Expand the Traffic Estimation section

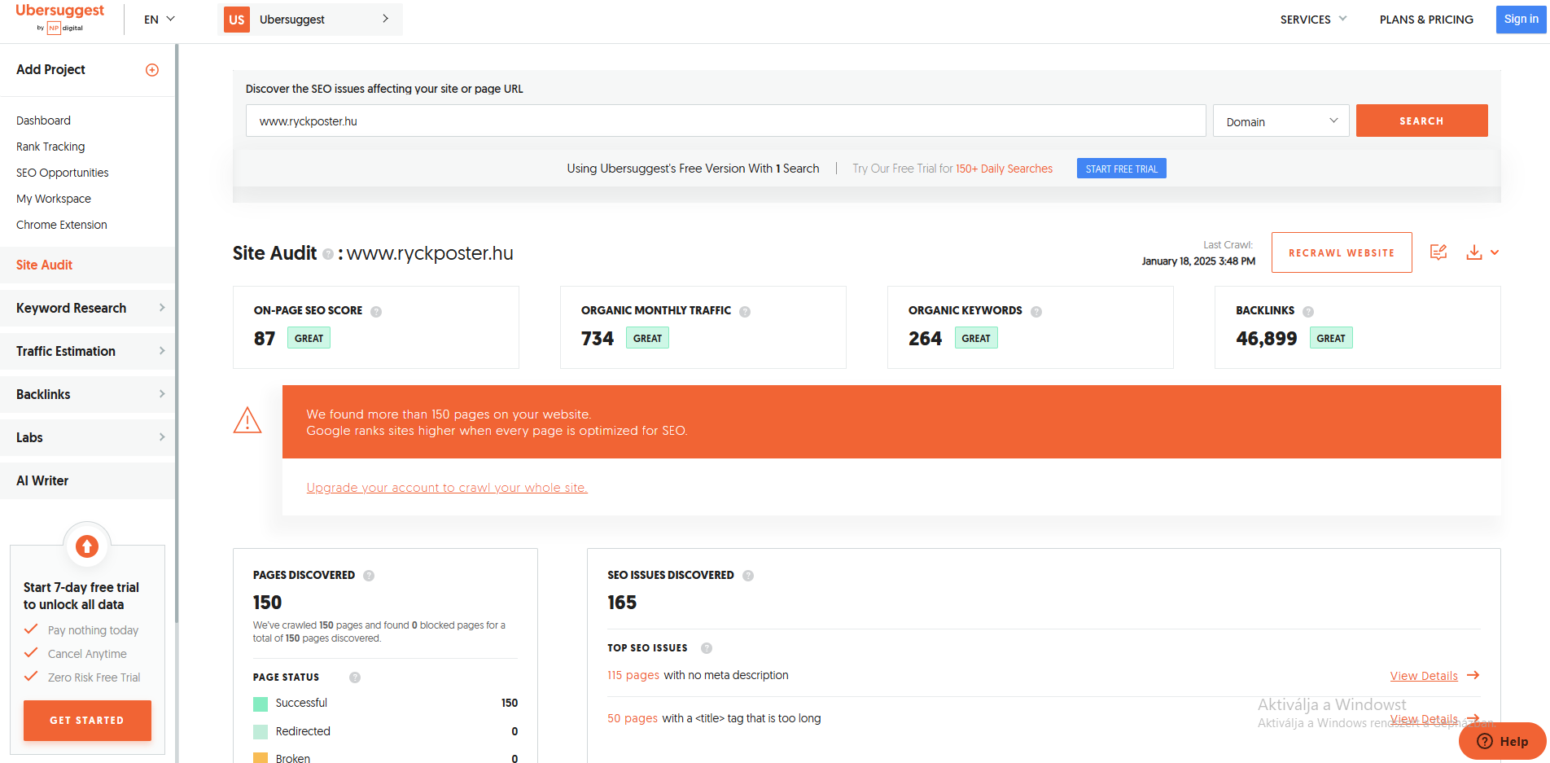88,351
